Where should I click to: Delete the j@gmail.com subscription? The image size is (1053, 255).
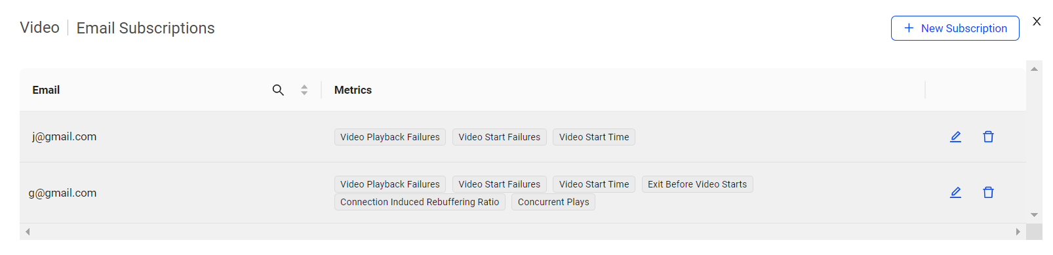[x=988, y=136]
